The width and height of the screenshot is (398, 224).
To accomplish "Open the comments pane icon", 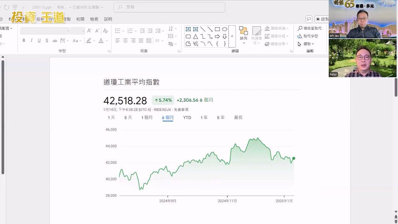I will pyautogui.click(x=309, y=19).
